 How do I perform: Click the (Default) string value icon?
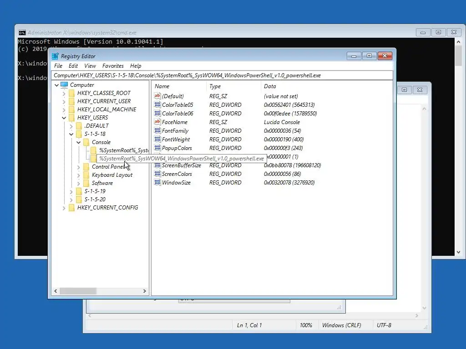click(157, 96)
